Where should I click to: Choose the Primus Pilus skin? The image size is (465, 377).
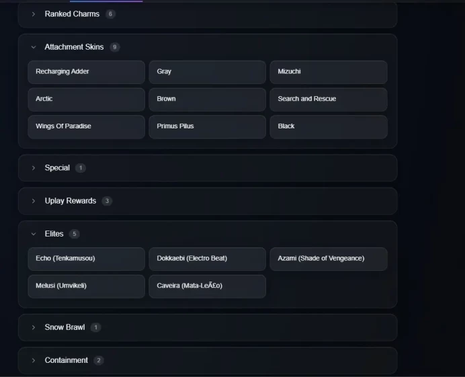tap(207, 126)
